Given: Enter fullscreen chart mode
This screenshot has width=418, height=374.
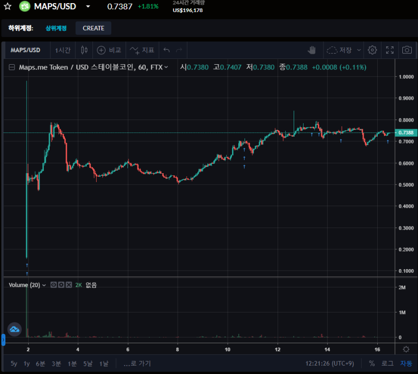Looking at the screenshot, I should (390, 50).
